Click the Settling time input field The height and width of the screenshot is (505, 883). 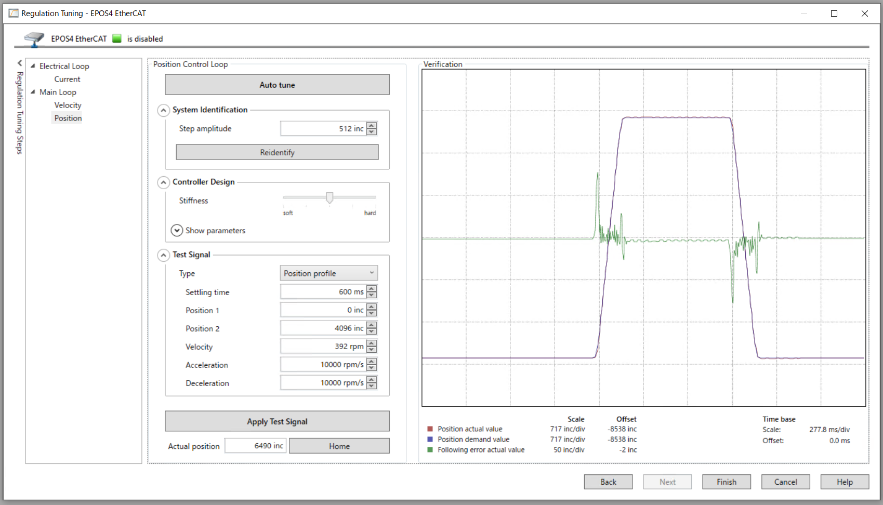coord(323,292)
